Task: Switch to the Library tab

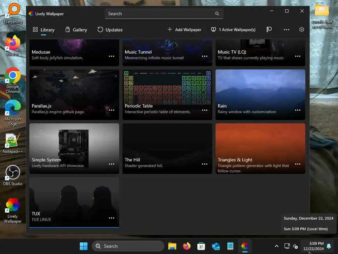Action: click(x=44, y=30)
